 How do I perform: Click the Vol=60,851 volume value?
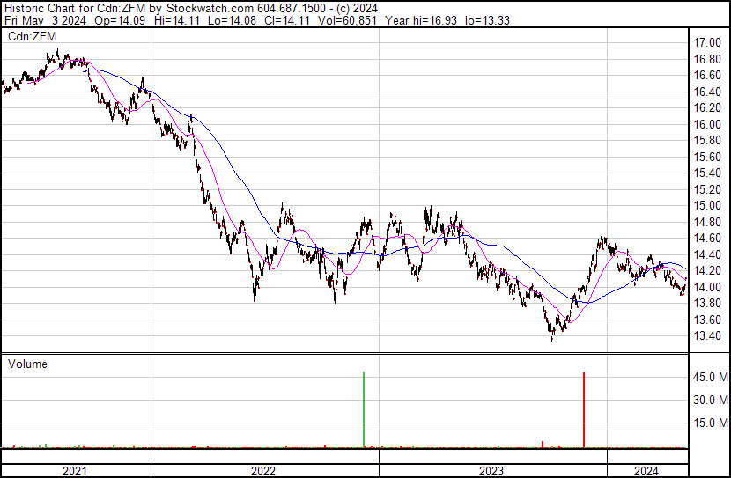coord(347,20)
